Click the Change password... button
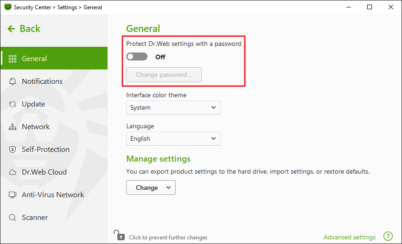Screen dimensions: 402x244 (x=164, y=75)
